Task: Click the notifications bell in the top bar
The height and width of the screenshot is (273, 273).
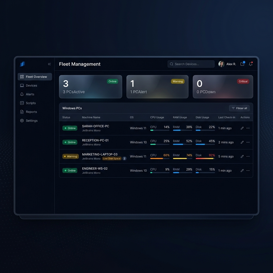Action: [x=251, y=64]
